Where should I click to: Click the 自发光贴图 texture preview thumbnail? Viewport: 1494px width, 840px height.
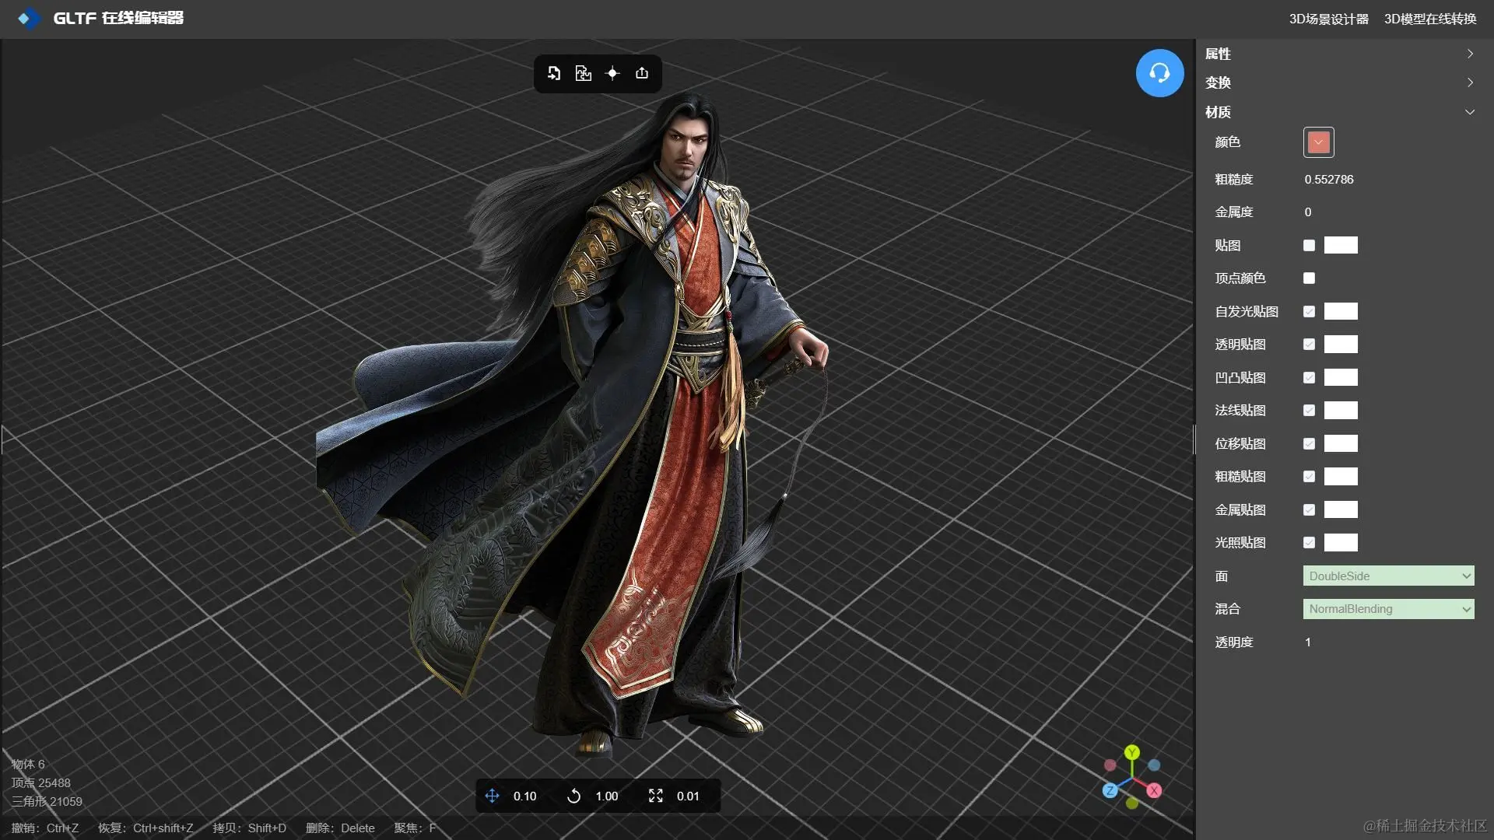pyautogui.click(x=1341, y=311)
